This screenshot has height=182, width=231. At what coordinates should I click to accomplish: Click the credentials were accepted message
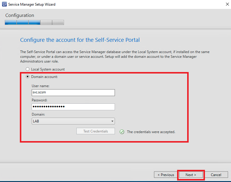151,132
